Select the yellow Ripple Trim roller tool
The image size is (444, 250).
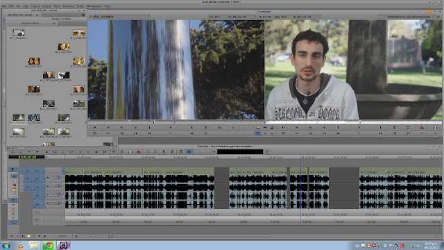point(14,189)
